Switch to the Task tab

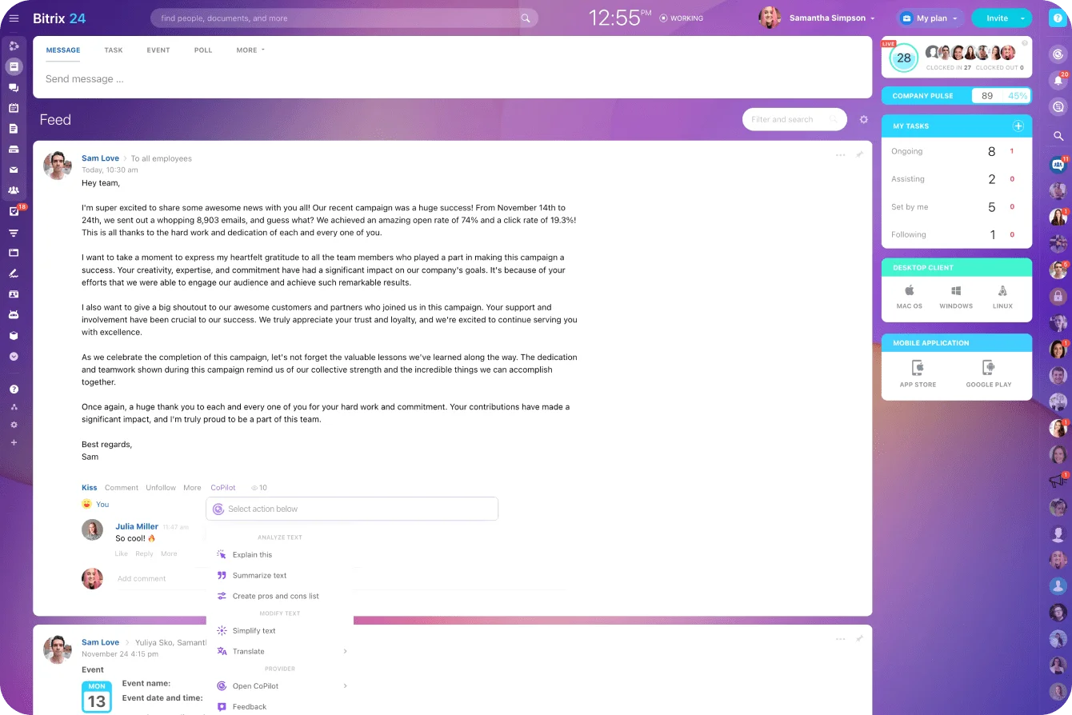tap(113, 50)
